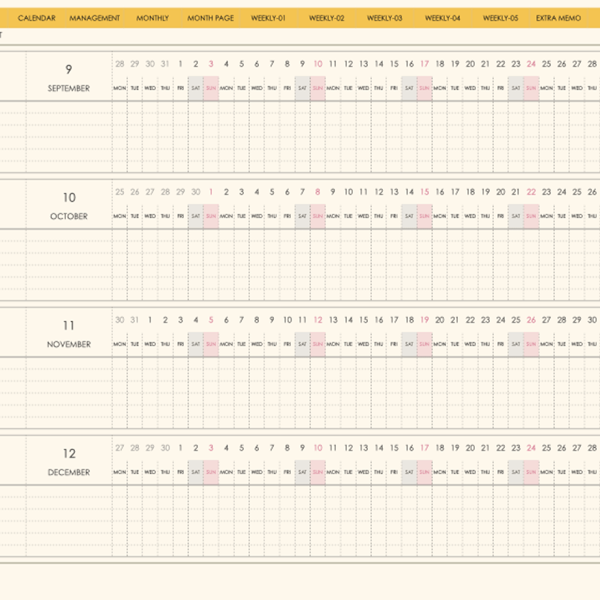
Task: Switch to the WEEKLY-05 tab
Action: tap(500, 18)
